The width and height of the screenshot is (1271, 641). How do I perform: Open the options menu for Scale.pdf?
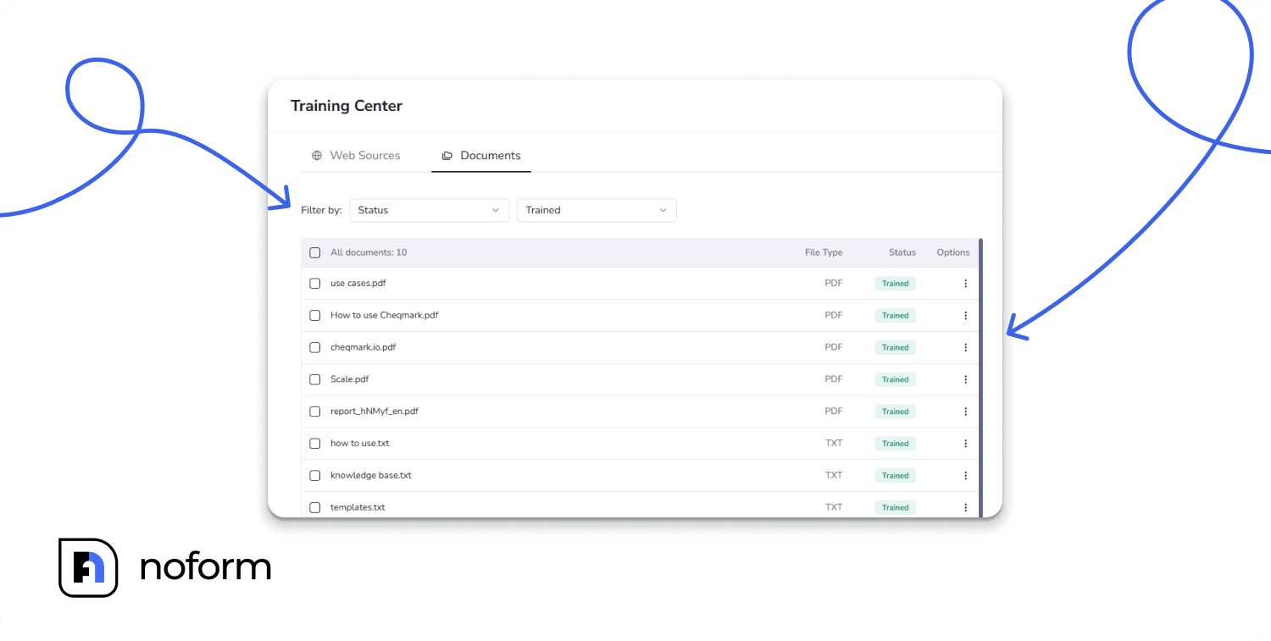point(965,379)
